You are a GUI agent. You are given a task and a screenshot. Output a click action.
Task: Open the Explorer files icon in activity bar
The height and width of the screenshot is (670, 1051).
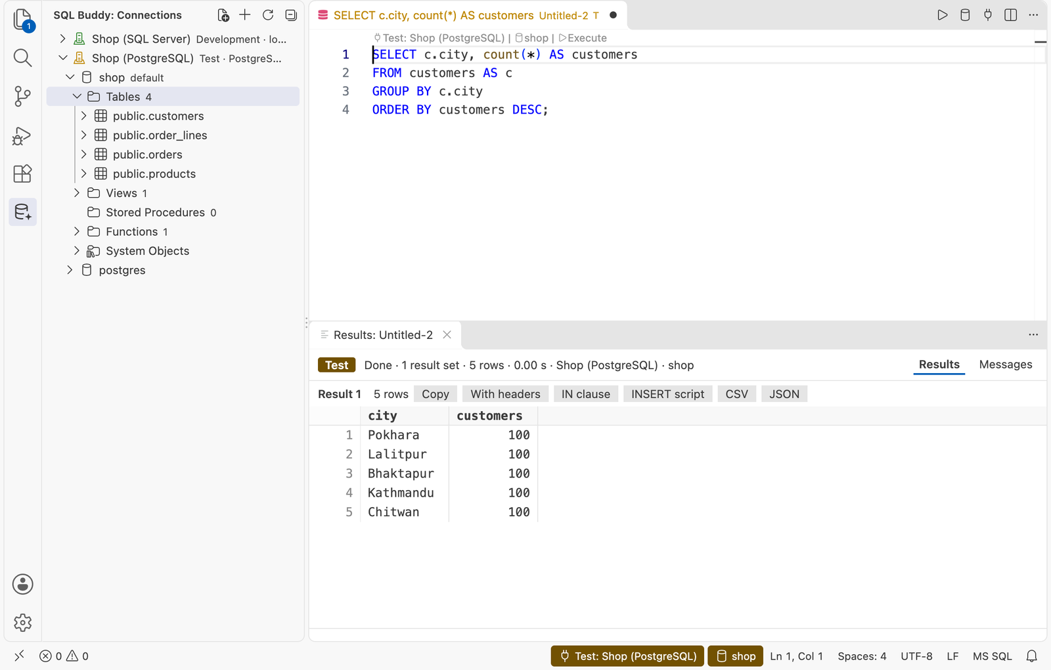click(x=23, y=20)
